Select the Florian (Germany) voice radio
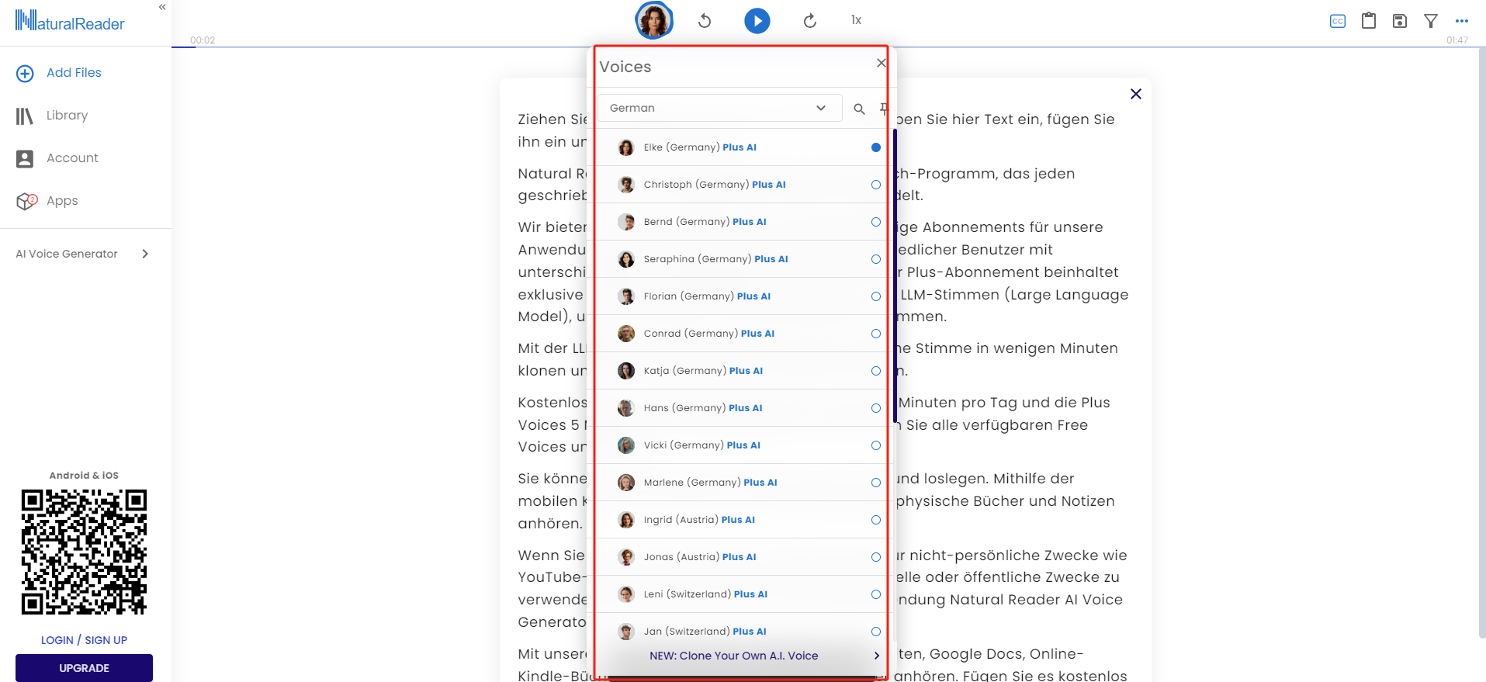 [876, 296]
